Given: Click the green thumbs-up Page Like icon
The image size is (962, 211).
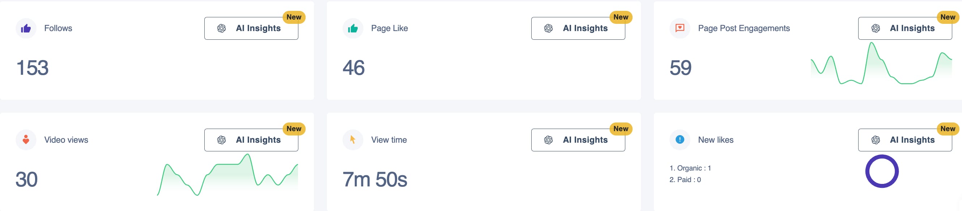Looking at the screenshot, I should (353, 28).
